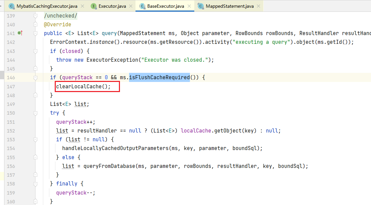Collapse the if (closed) block on line 143
The width and height of the screenshot is (371, 205).
click(35, 51)
